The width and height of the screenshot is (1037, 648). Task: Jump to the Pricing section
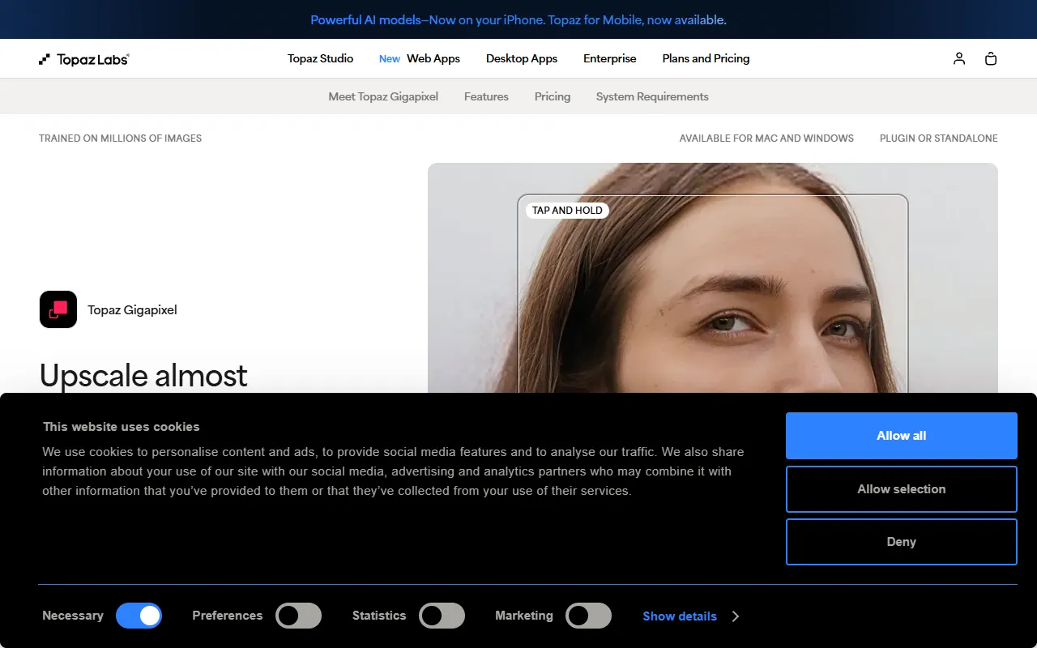tap(553, 96)
